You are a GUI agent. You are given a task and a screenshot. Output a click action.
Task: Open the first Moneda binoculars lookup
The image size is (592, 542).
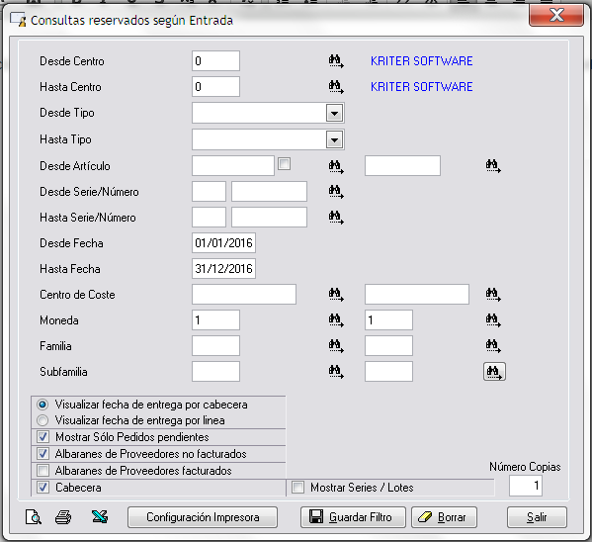[x=336, y=320]
